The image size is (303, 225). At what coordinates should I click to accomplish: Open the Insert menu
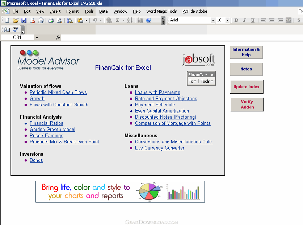pyautogui.click(x=55, y=11)
